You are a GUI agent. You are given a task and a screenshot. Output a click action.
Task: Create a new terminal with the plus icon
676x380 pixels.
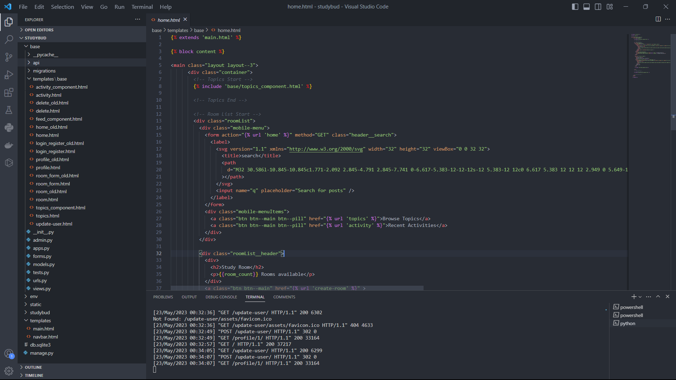coord(633,297)
